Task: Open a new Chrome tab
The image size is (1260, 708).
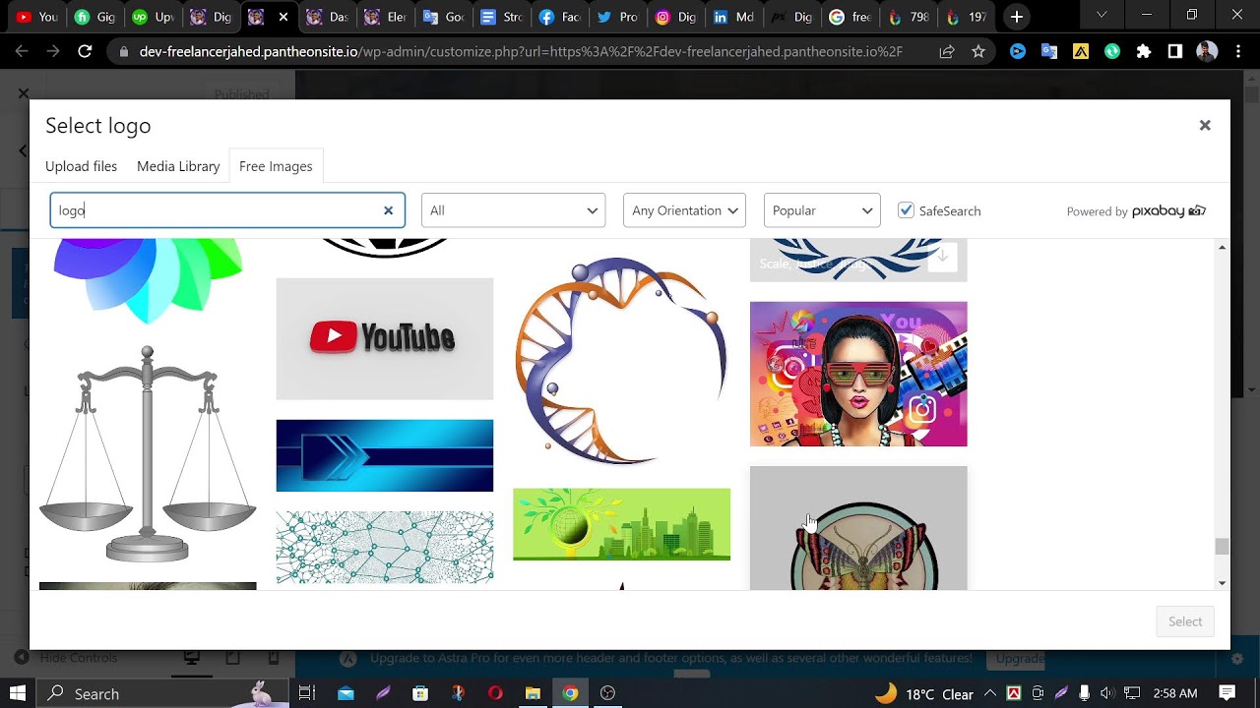Action: tap(1017, 17)
